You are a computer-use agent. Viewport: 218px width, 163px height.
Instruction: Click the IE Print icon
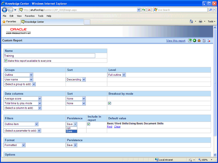coord(201,21)
